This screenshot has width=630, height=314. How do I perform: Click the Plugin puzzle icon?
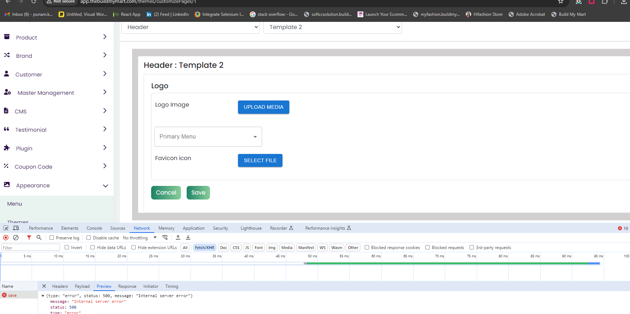7,147
